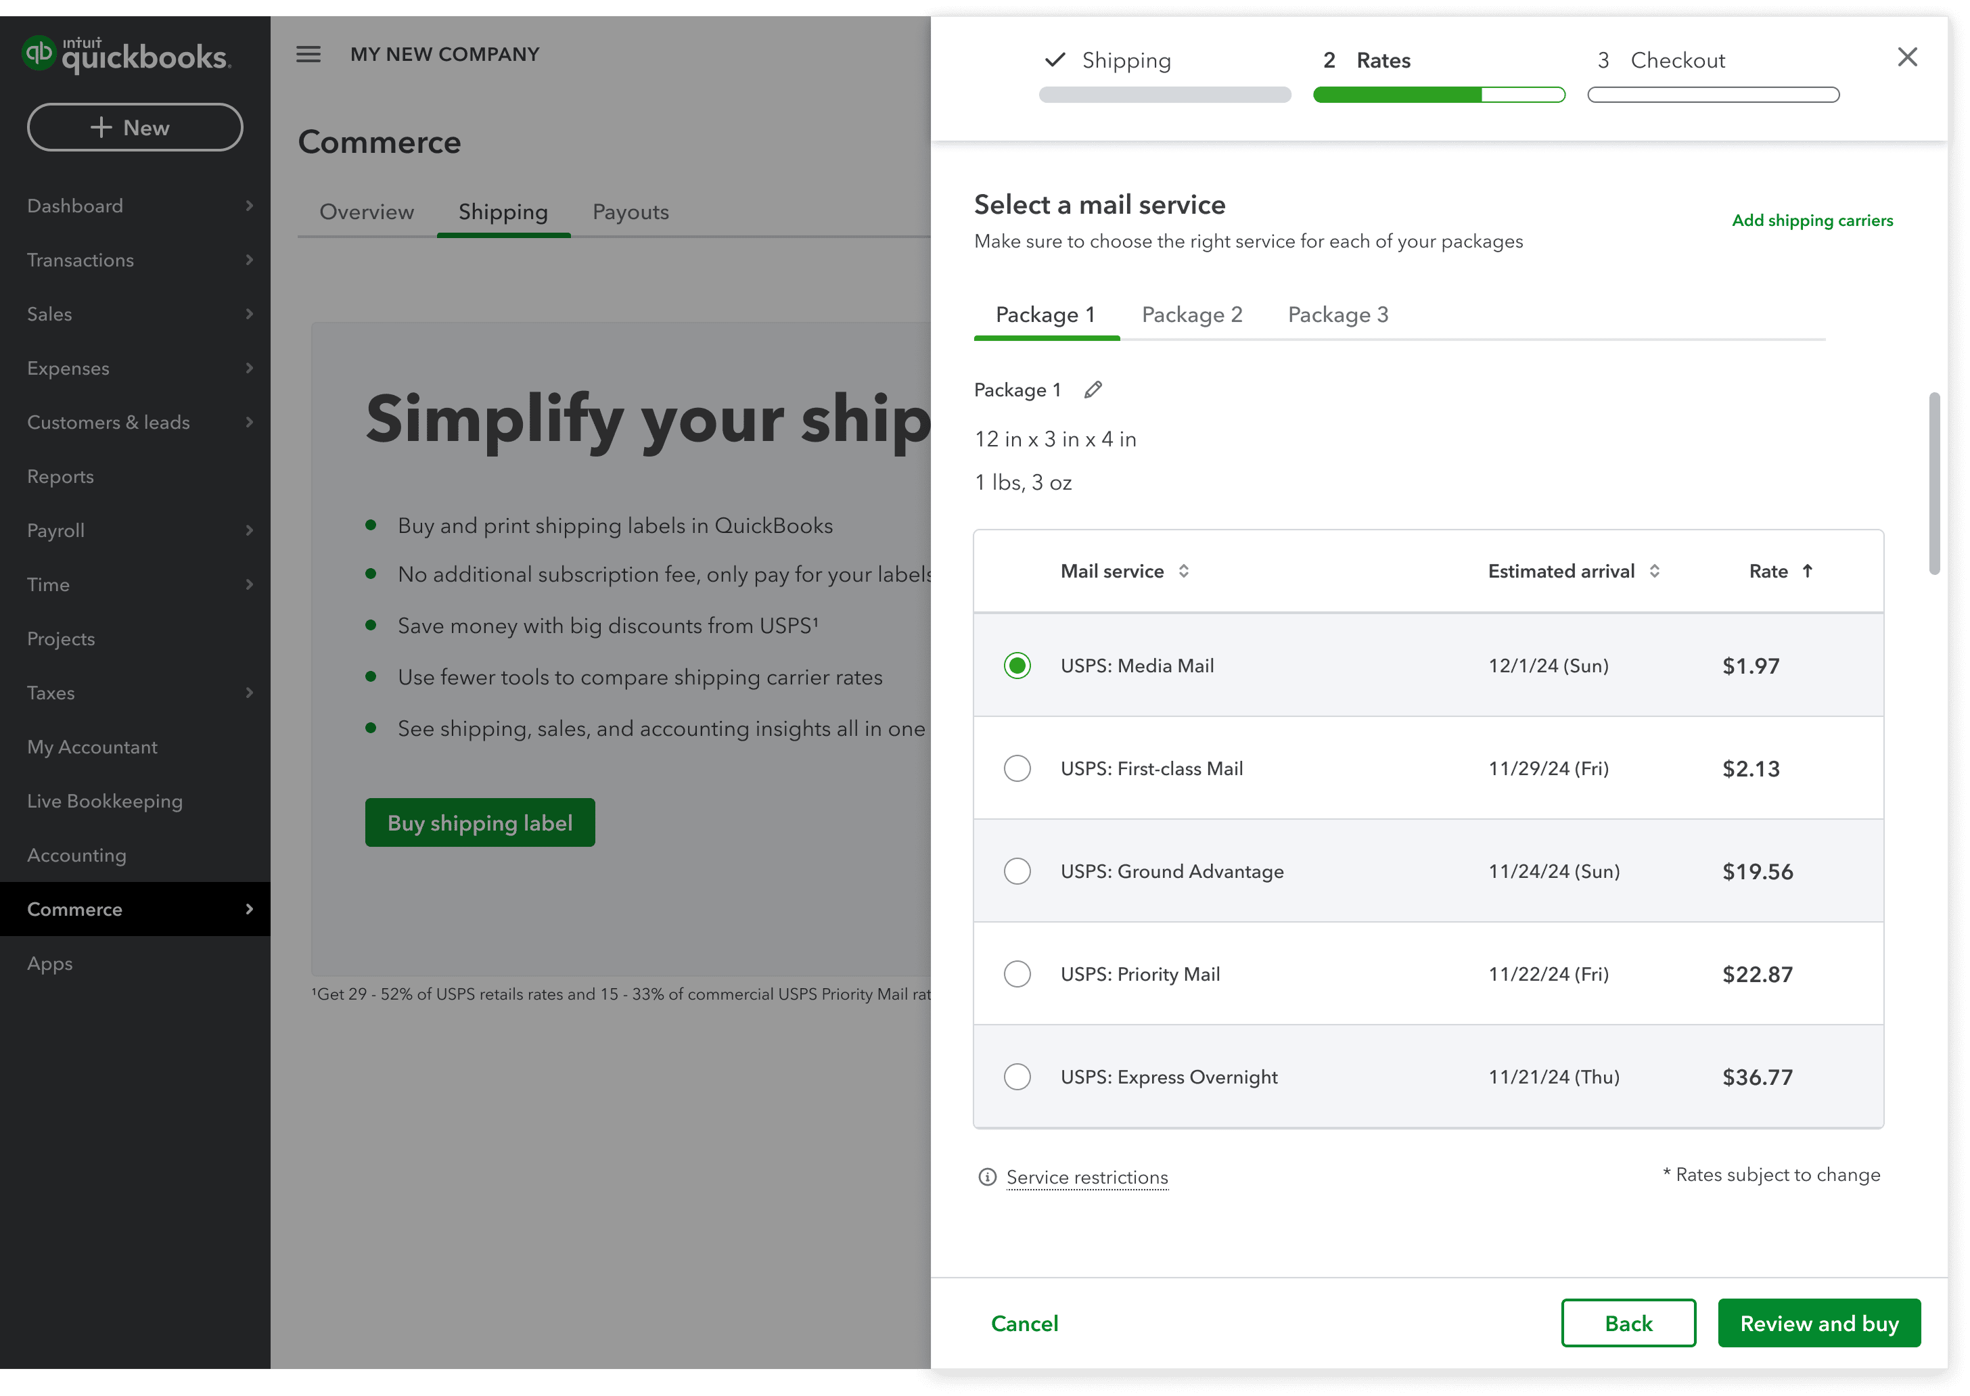Viewport: 1970px width, 1396px height.
Task: Open the Payouts tab in Commerce
Action: pos(631,212)
